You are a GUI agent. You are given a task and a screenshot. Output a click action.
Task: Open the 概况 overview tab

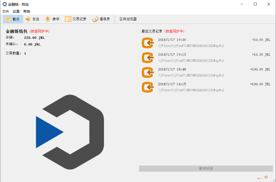tap(13, 19)
